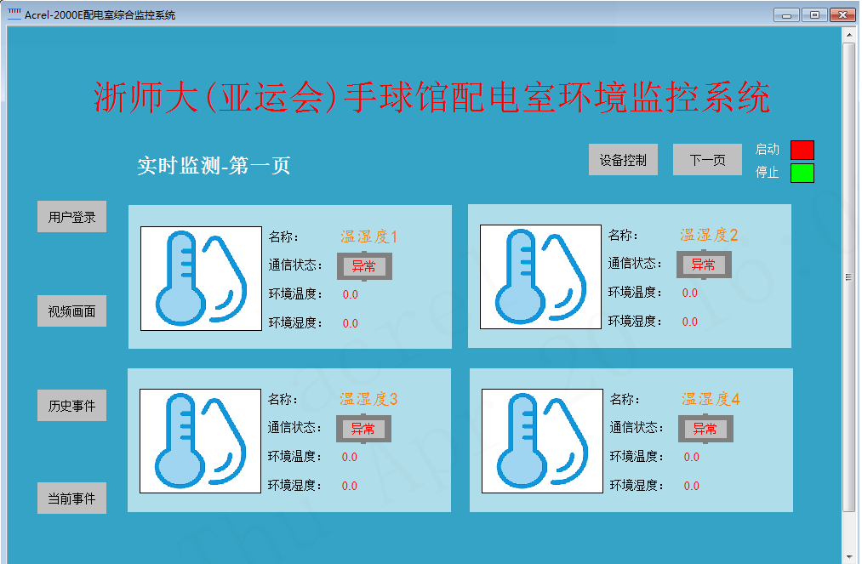The image size is (862, 564).
Task: Select the 温湿度4 name label
Action: pos(711,399)
